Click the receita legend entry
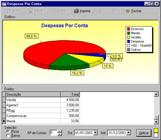The height and width of the screenshot is (140, 161). 134,37
